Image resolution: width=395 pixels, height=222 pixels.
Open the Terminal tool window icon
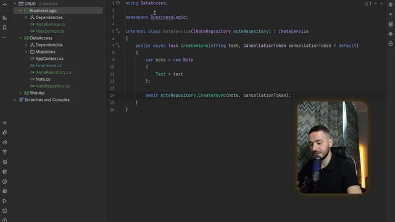click(4, 211)
